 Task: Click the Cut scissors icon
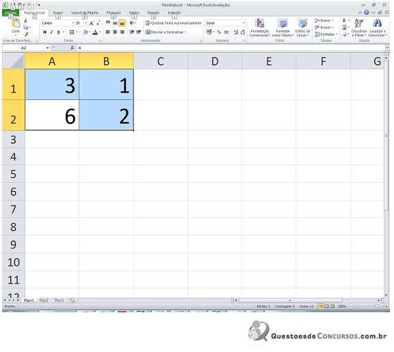pos(25,21)
